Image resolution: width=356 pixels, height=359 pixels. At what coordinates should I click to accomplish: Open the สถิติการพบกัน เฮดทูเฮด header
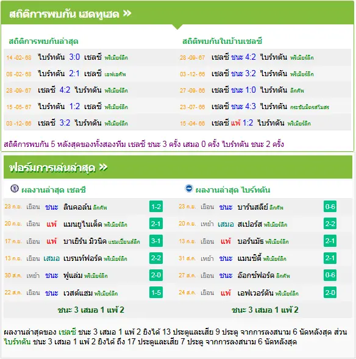[x=177, y=13]
